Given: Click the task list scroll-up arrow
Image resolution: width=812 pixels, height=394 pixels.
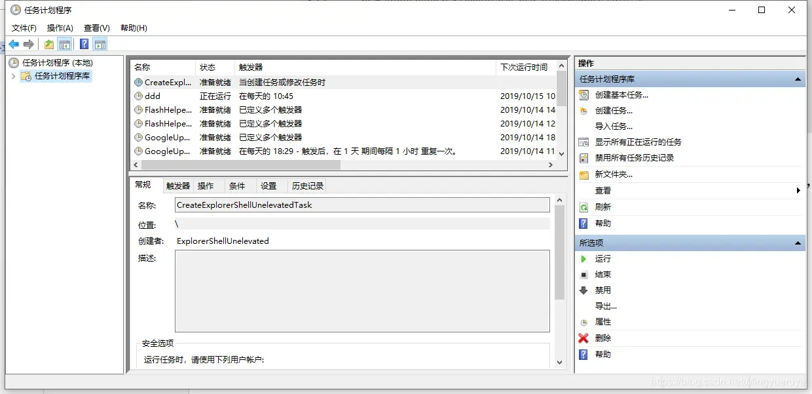Looking at the screenshot, I should pyautogui.click(x=561, y=65).
